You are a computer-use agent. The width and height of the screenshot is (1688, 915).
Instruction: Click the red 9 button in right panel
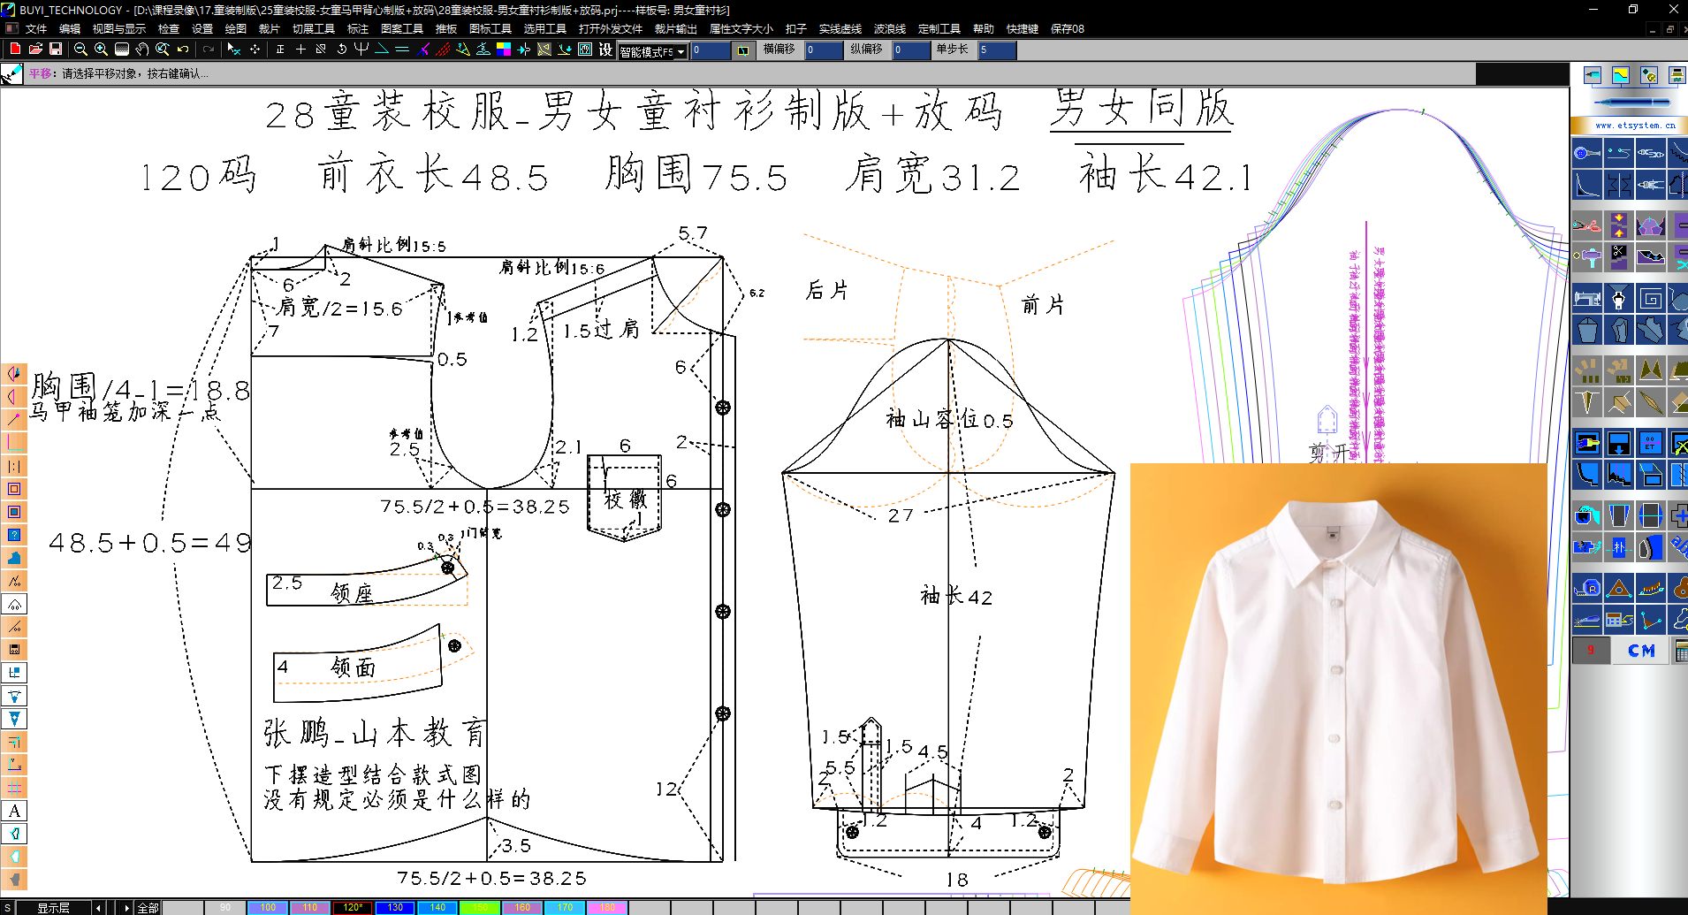[x=1591, y=651]
